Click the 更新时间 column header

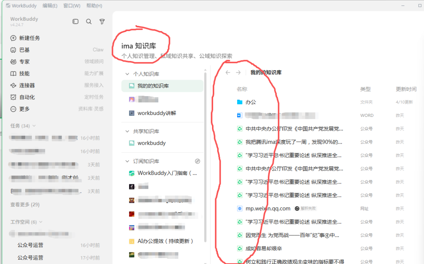coord(406,89)
